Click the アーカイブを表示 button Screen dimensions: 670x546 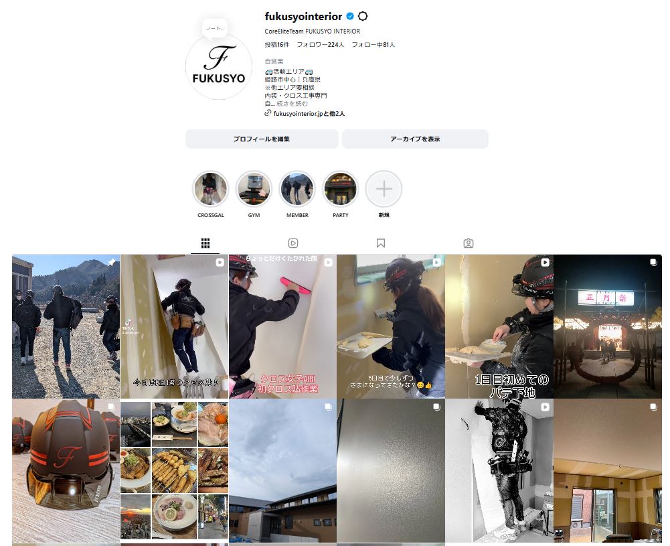tap(415, 139)
